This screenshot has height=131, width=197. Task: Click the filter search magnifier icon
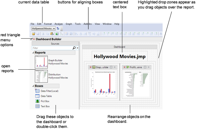74,48
